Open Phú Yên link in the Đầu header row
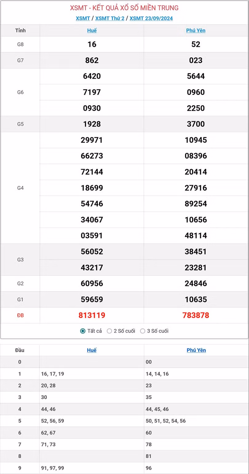This screenshot has height=474, width=249. [x=196, y=350]
